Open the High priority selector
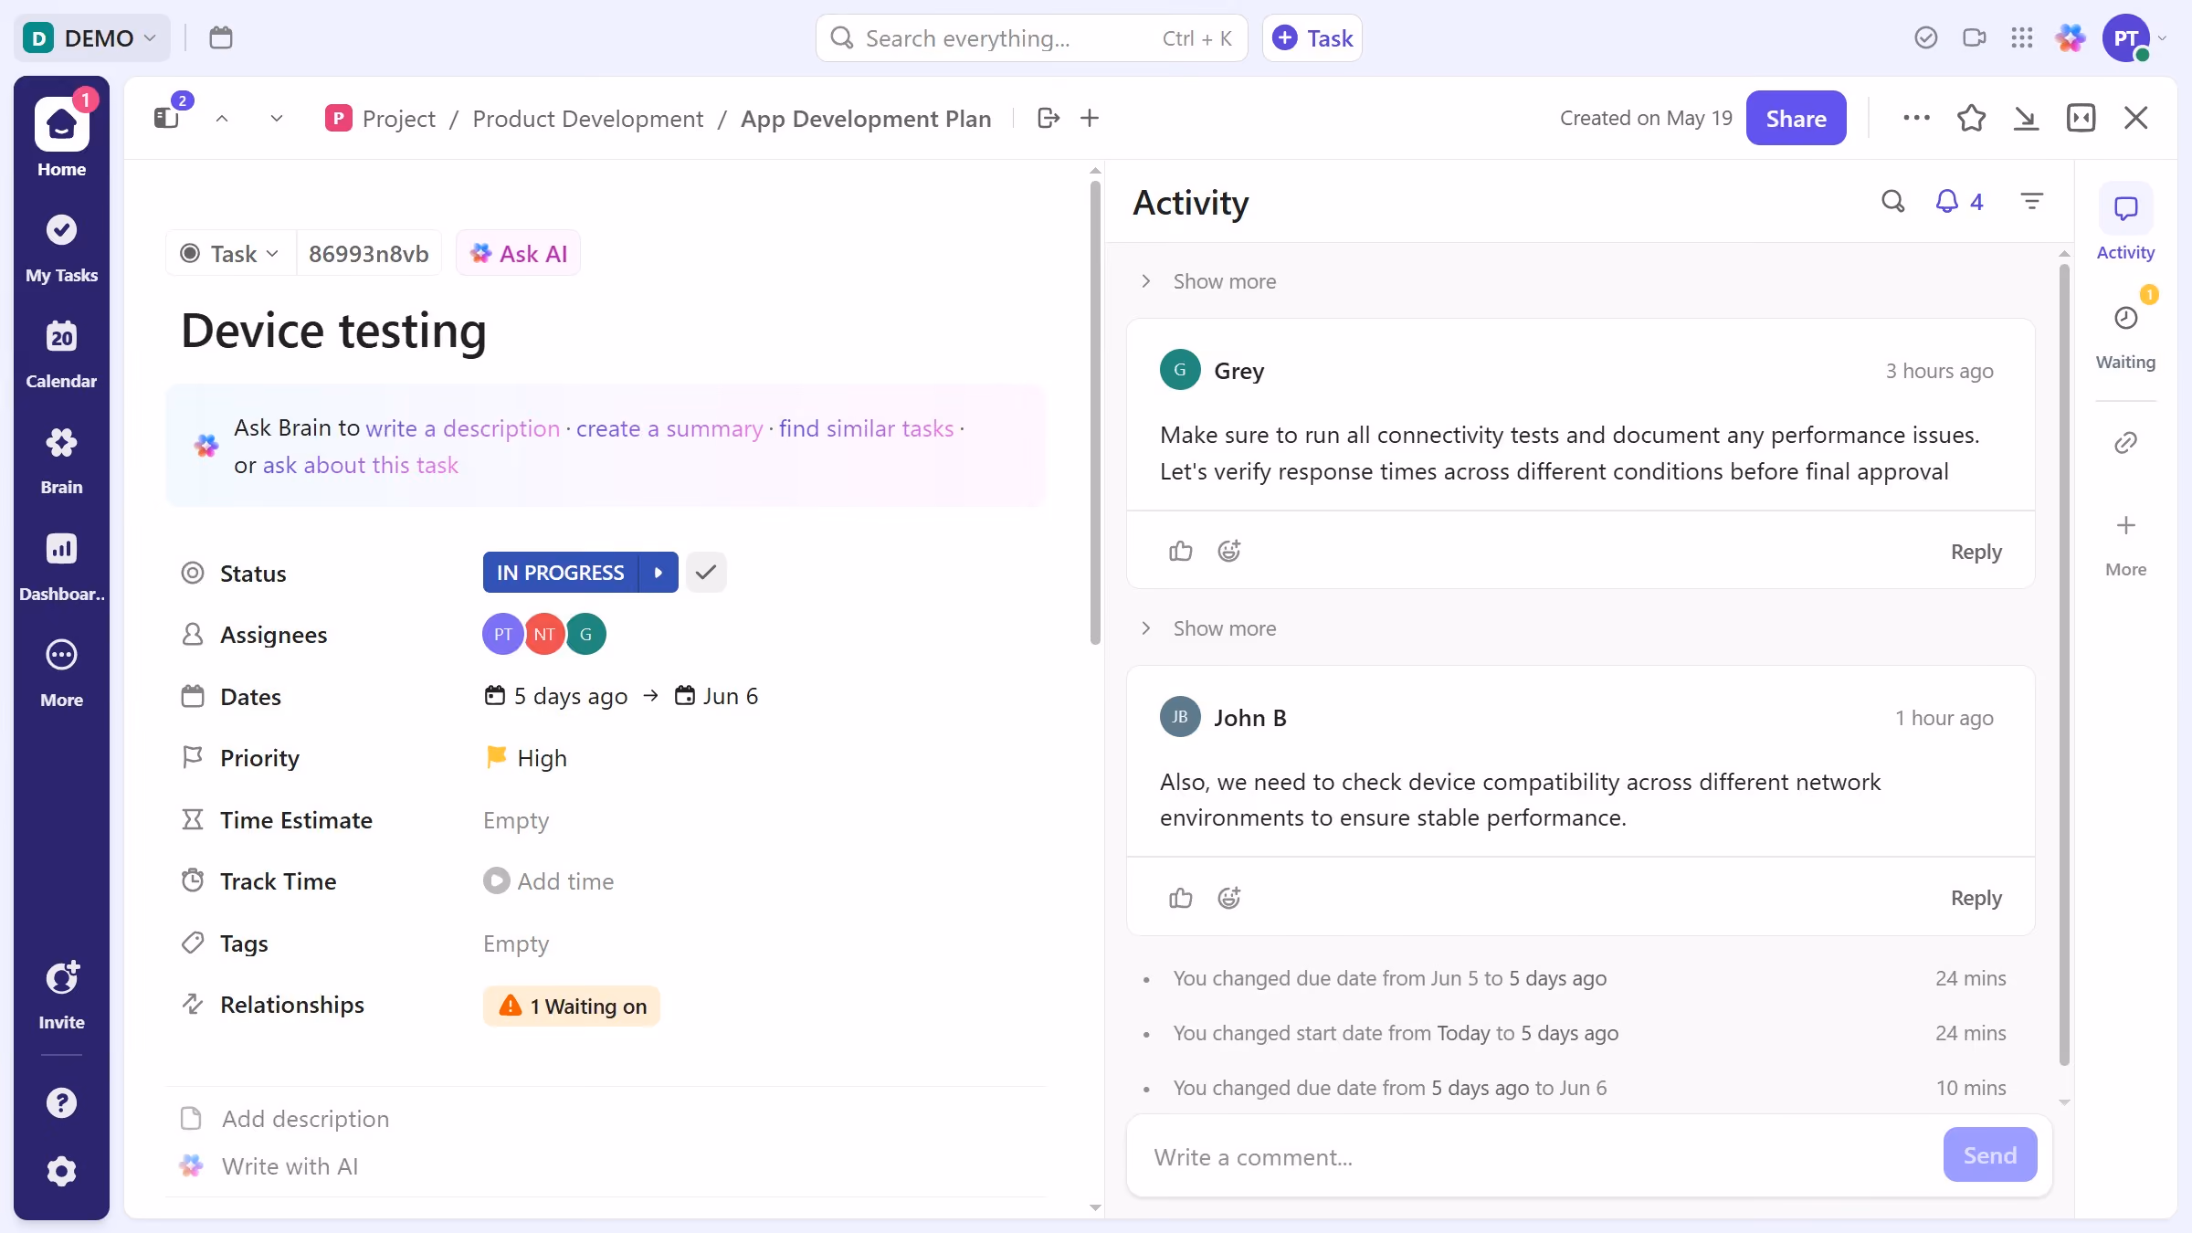 coord(526,758)
